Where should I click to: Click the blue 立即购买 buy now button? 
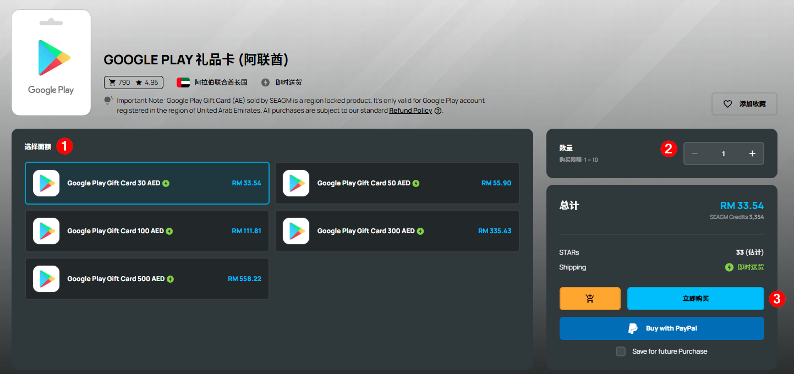coord(696,299)
